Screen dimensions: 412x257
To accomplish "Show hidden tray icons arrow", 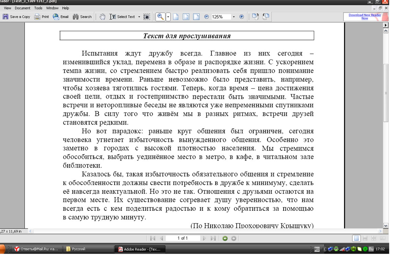I will 324,249.
